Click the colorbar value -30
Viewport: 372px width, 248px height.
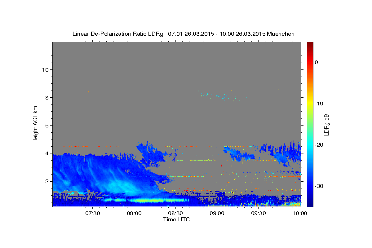coord(319,186)
